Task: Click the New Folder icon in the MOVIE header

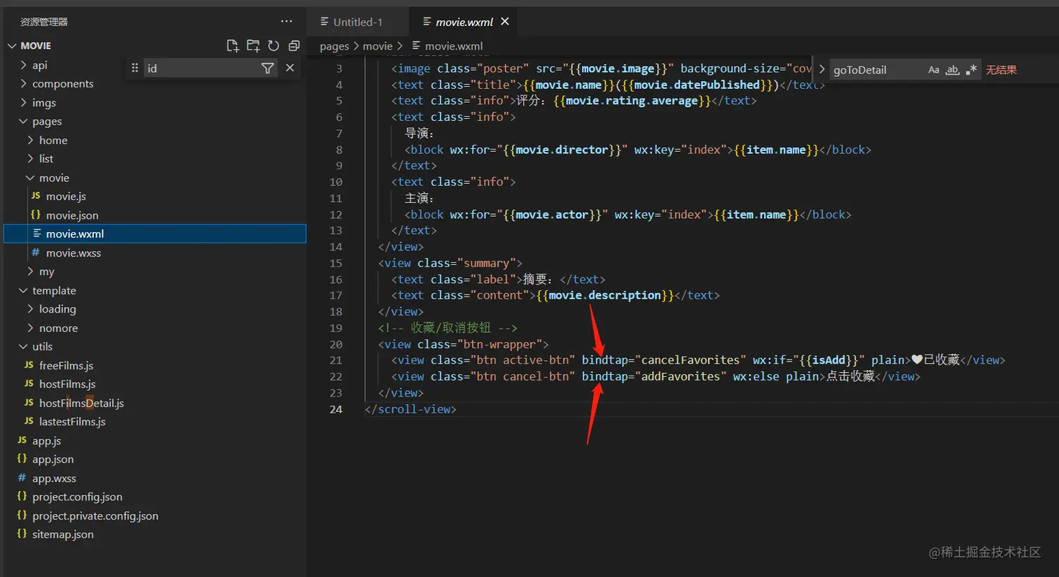Action: [x=253, y=45]
